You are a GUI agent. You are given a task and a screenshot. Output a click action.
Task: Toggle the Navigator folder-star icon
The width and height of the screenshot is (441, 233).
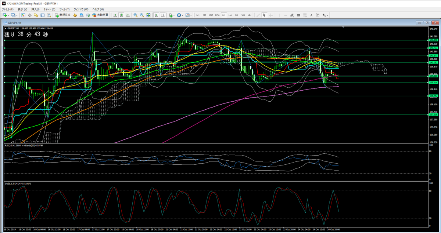36,15
